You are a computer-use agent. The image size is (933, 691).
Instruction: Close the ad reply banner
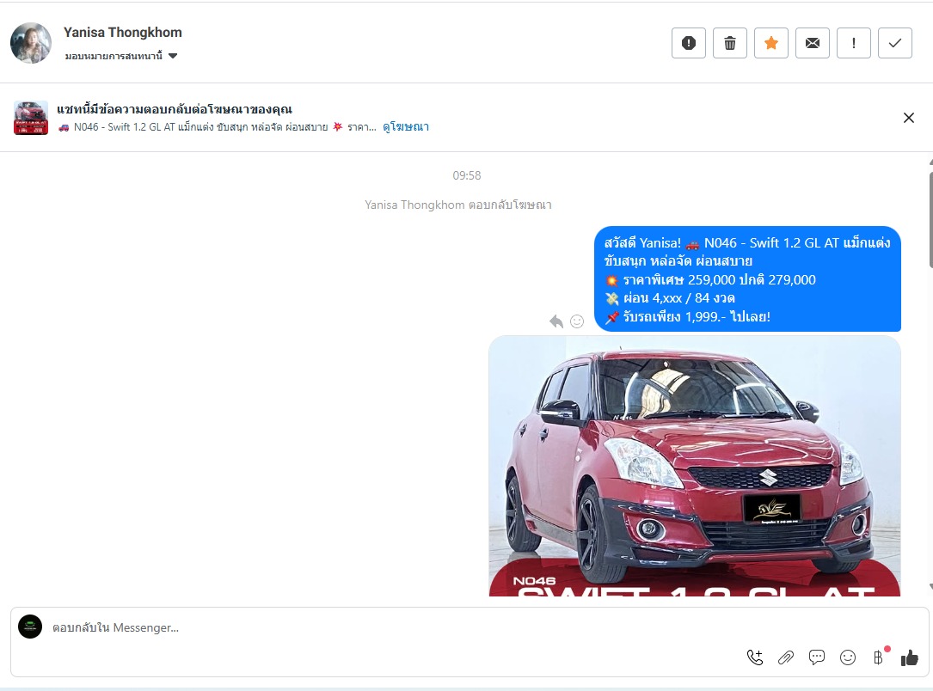(909, 118)
